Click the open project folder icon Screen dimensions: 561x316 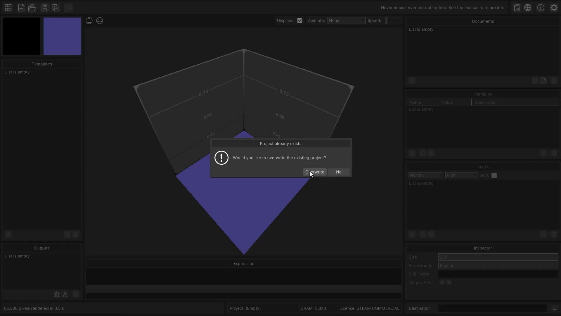(32, 8)
